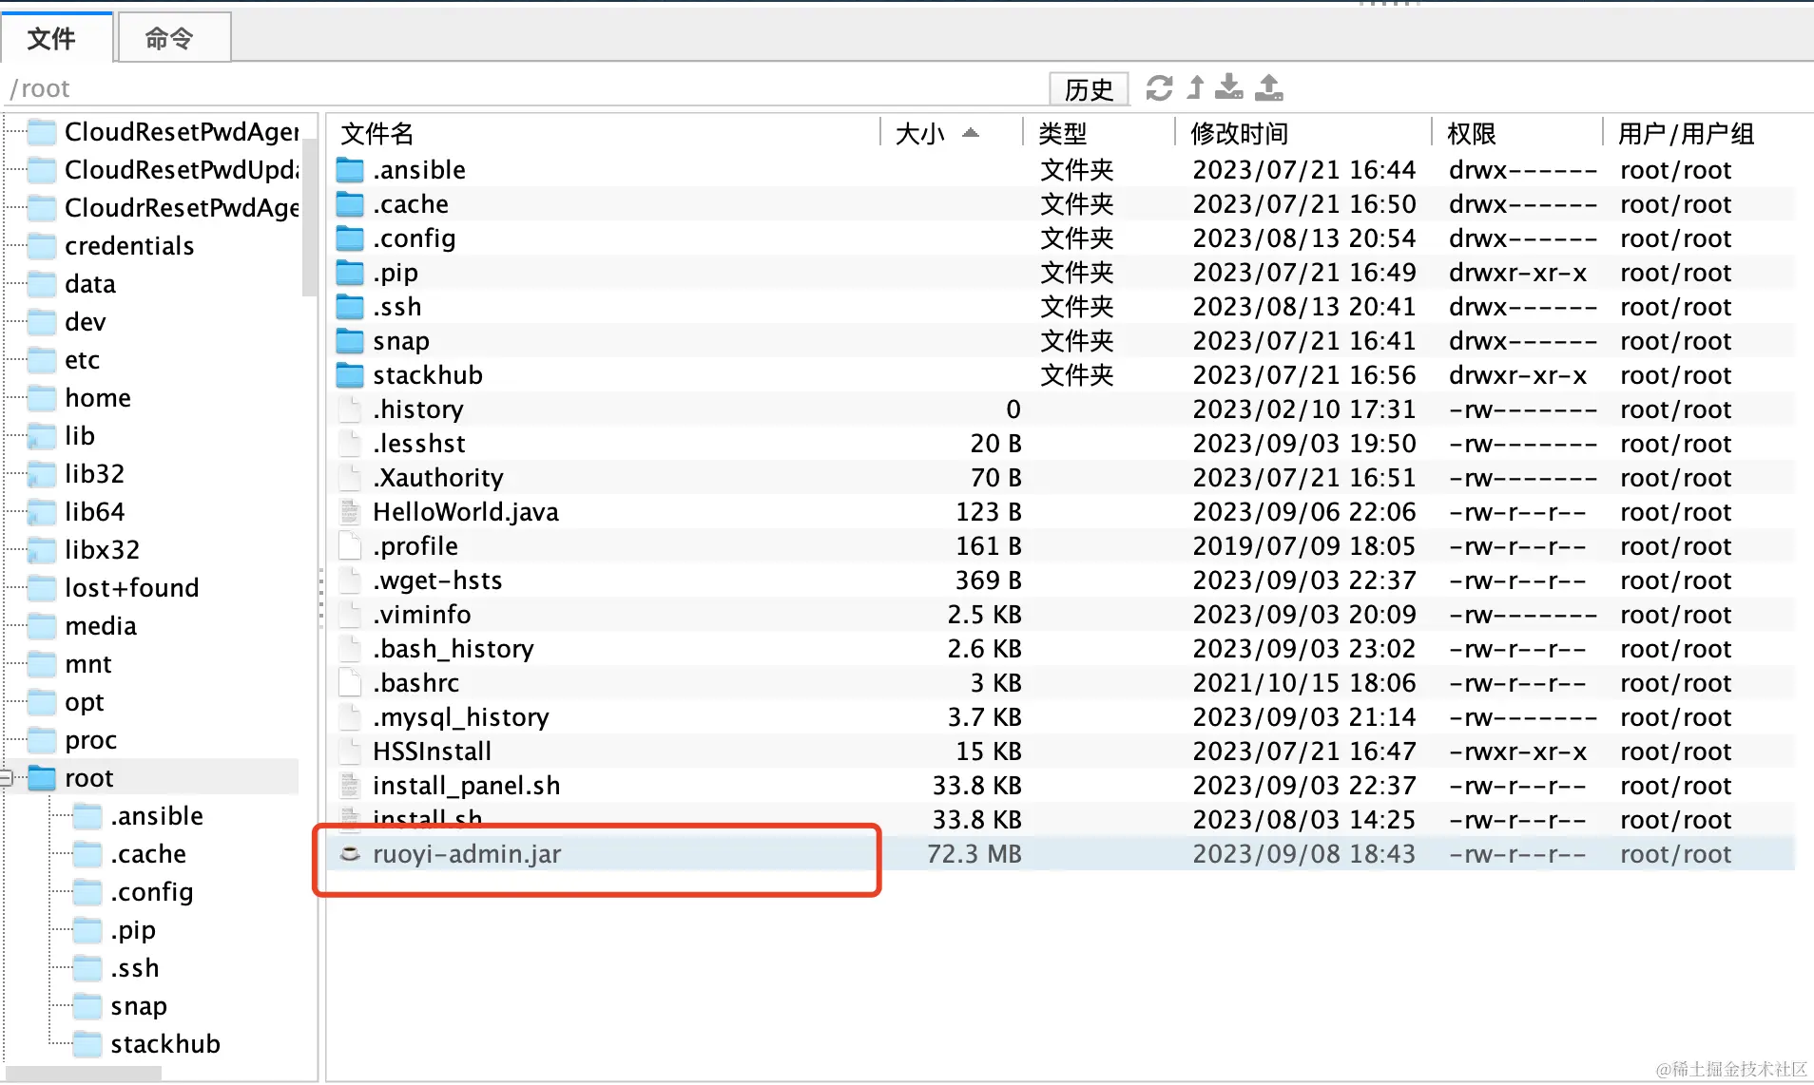Select the data folder in the sidebar tree
Image resolution: width=1814 pixels, height=1085 pixels.
click(x=90, y=283)
